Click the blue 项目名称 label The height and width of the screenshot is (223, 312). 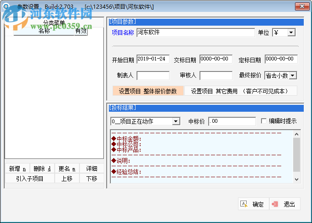coord(123,33)
